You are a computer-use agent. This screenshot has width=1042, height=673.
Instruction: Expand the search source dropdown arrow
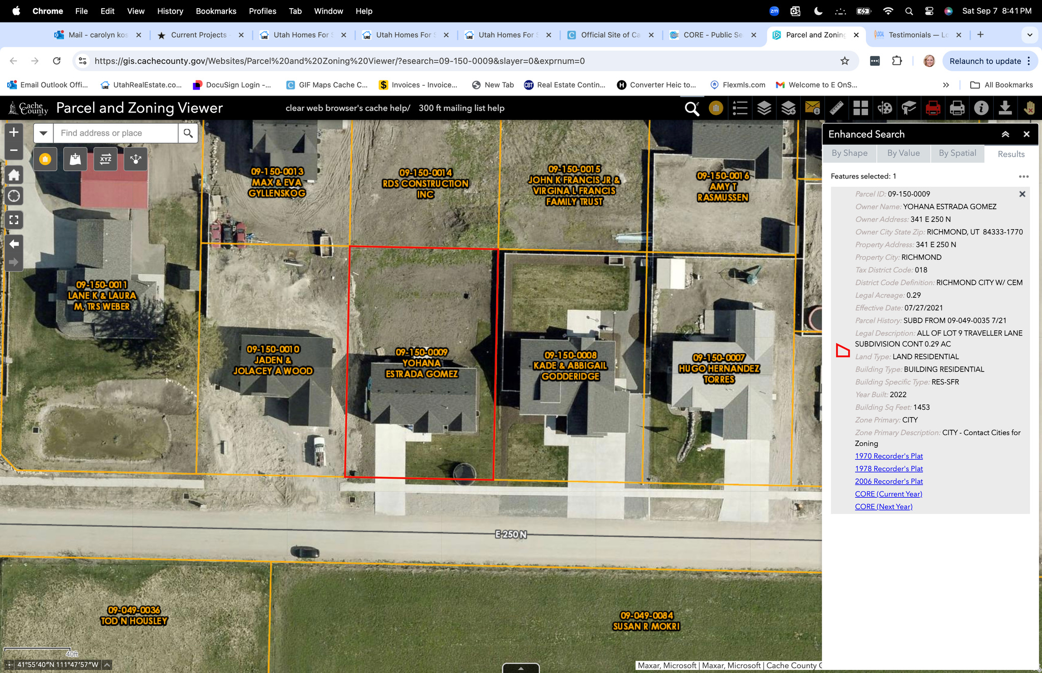44,133
